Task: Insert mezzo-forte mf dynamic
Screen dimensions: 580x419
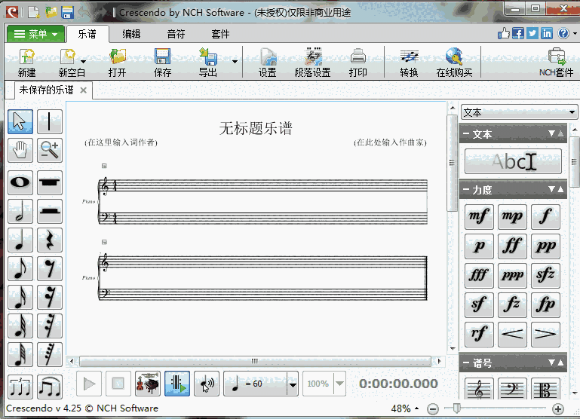Action: point(479,216)
